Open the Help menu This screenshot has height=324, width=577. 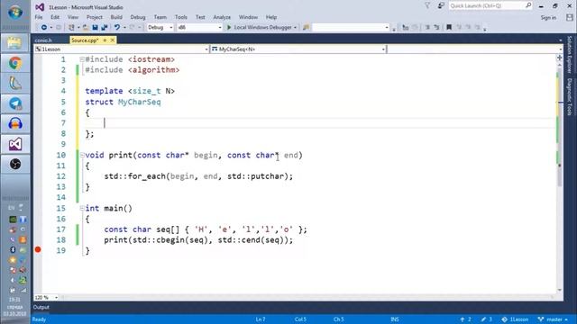(271, 17)
